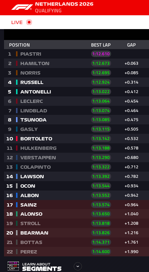Click Alonso's green team color bar
The height and width of the screenshot is (272, 149).
(17, 214)
